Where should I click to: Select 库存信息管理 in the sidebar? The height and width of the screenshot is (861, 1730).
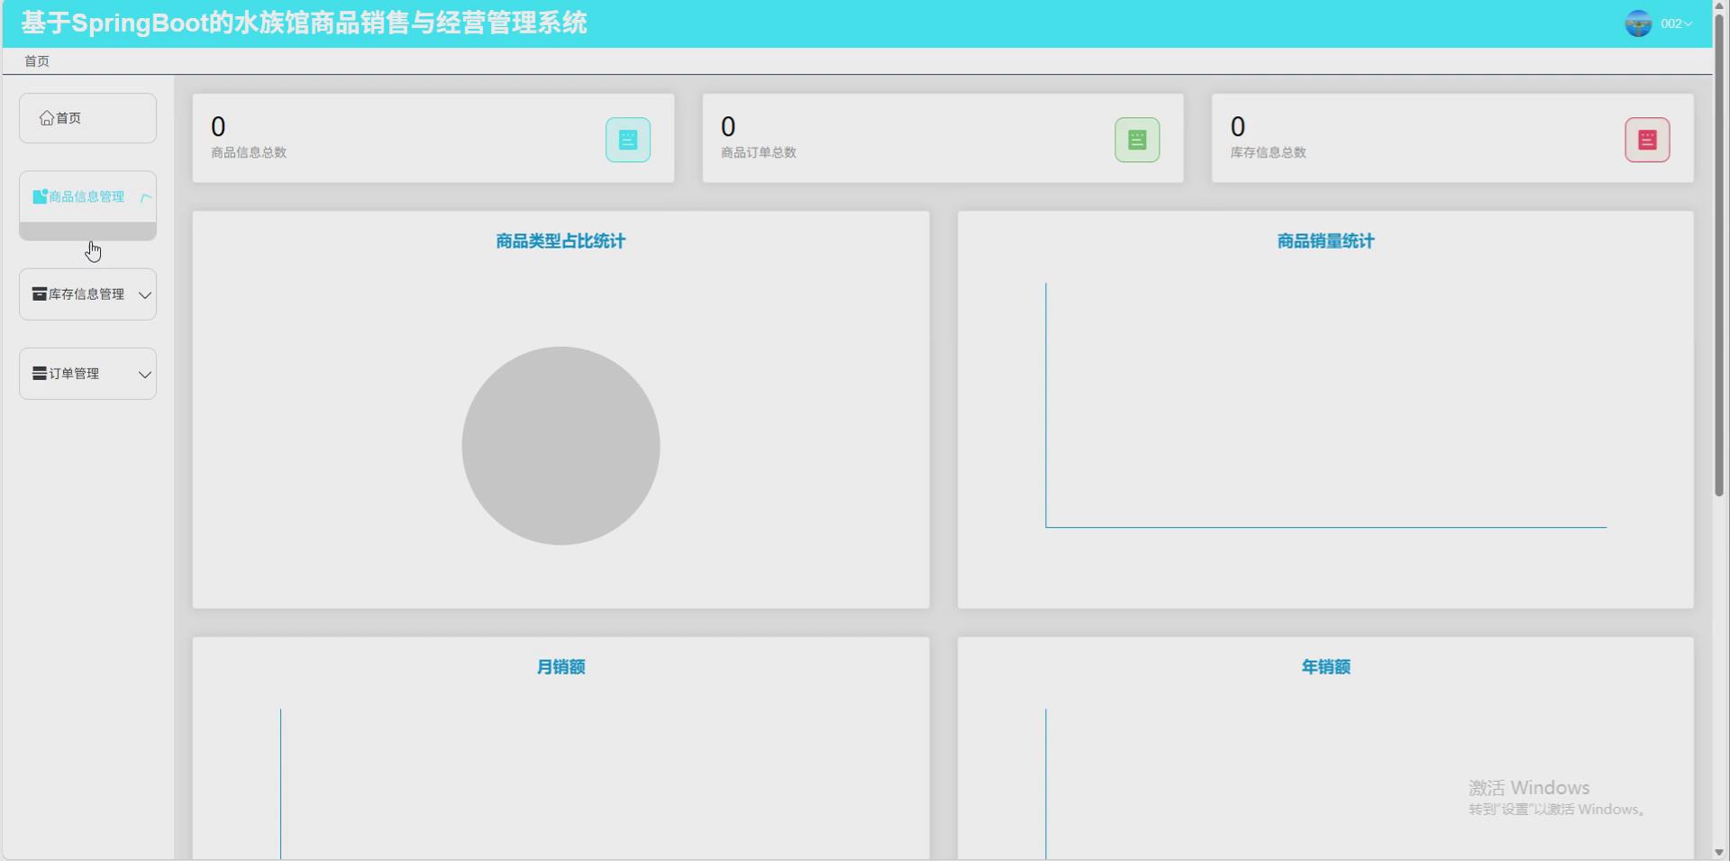87,295
